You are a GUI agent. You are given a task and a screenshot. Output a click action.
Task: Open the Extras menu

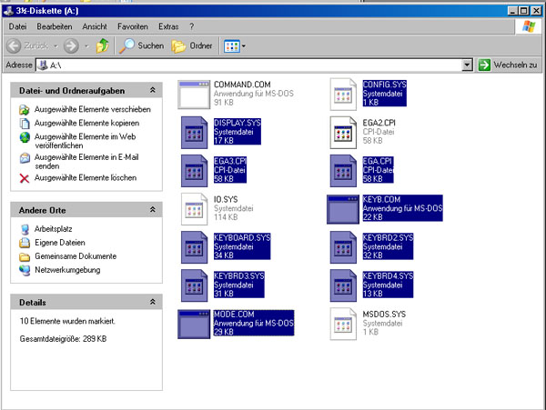coord(168,26)
